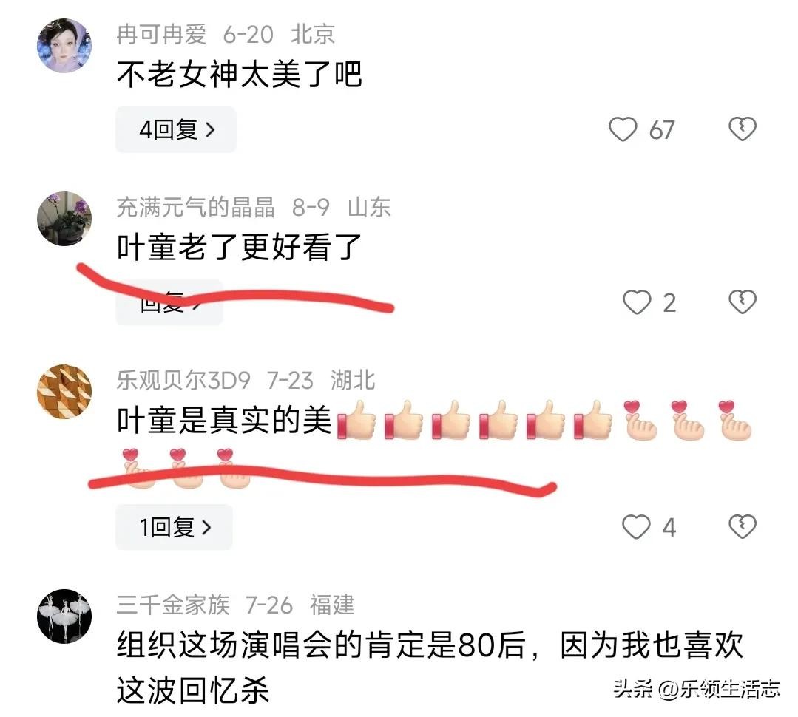Open 三千金家族's ballerina avatar
Screen dimensions: 798x717
(64, 616)
